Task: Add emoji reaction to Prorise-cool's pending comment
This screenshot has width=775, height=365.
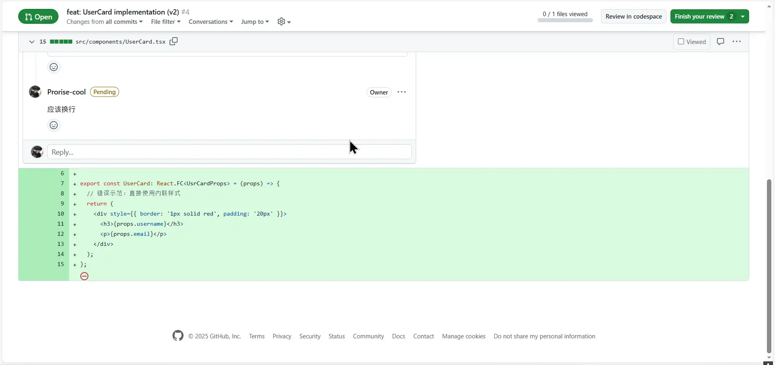Action: tap(54, 125)
